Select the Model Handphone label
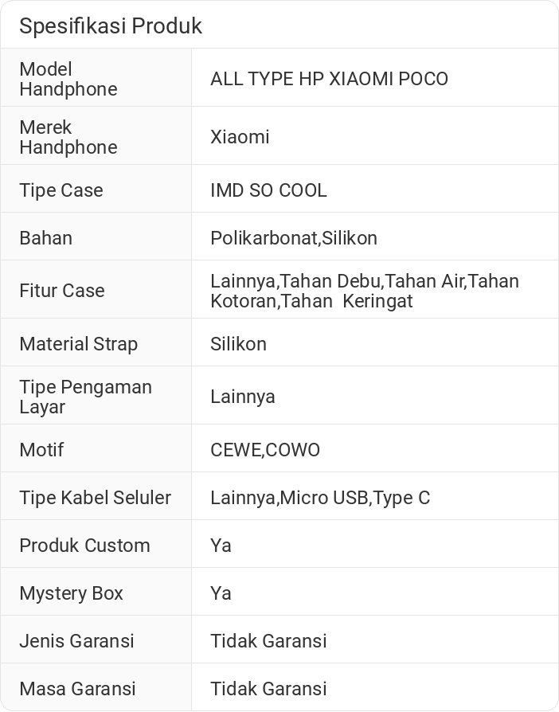Screen dimensions: 559x712 68,79
